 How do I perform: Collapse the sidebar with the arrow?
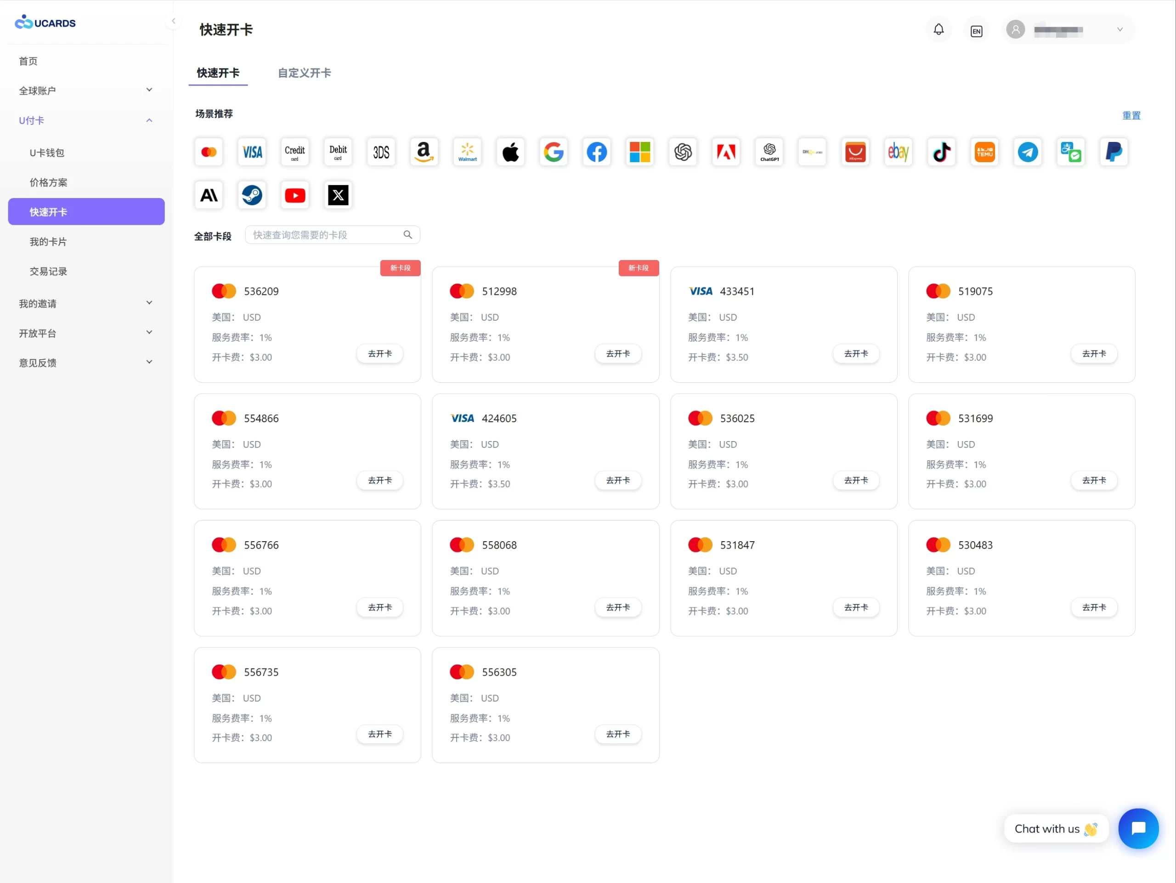[x=173, y=21]
